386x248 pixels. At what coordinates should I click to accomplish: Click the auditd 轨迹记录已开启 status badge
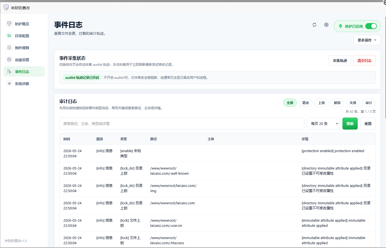click(x=82, y=77)
